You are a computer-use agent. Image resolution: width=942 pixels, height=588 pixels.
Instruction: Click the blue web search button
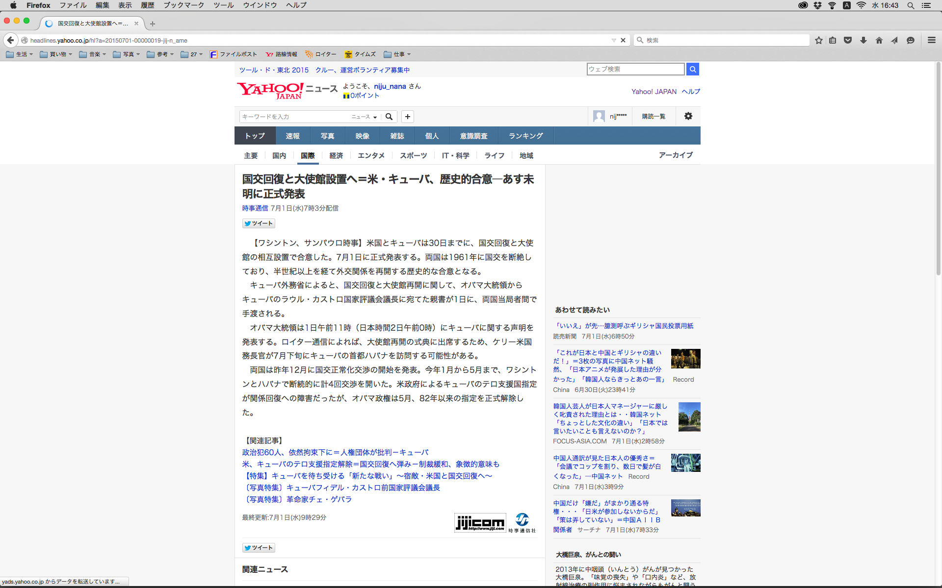click(693, 69)
